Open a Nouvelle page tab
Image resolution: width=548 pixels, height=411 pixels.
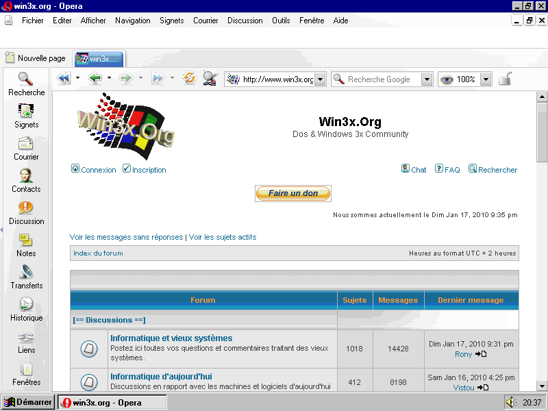[x=36, y=58]
